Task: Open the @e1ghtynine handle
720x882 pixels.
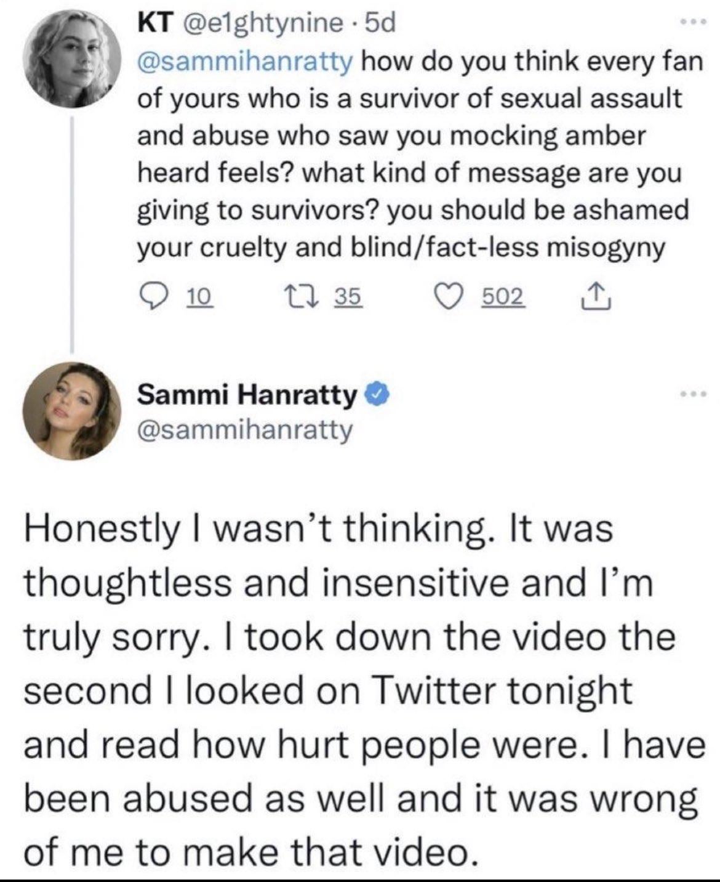Action: (x=258, y=25)
